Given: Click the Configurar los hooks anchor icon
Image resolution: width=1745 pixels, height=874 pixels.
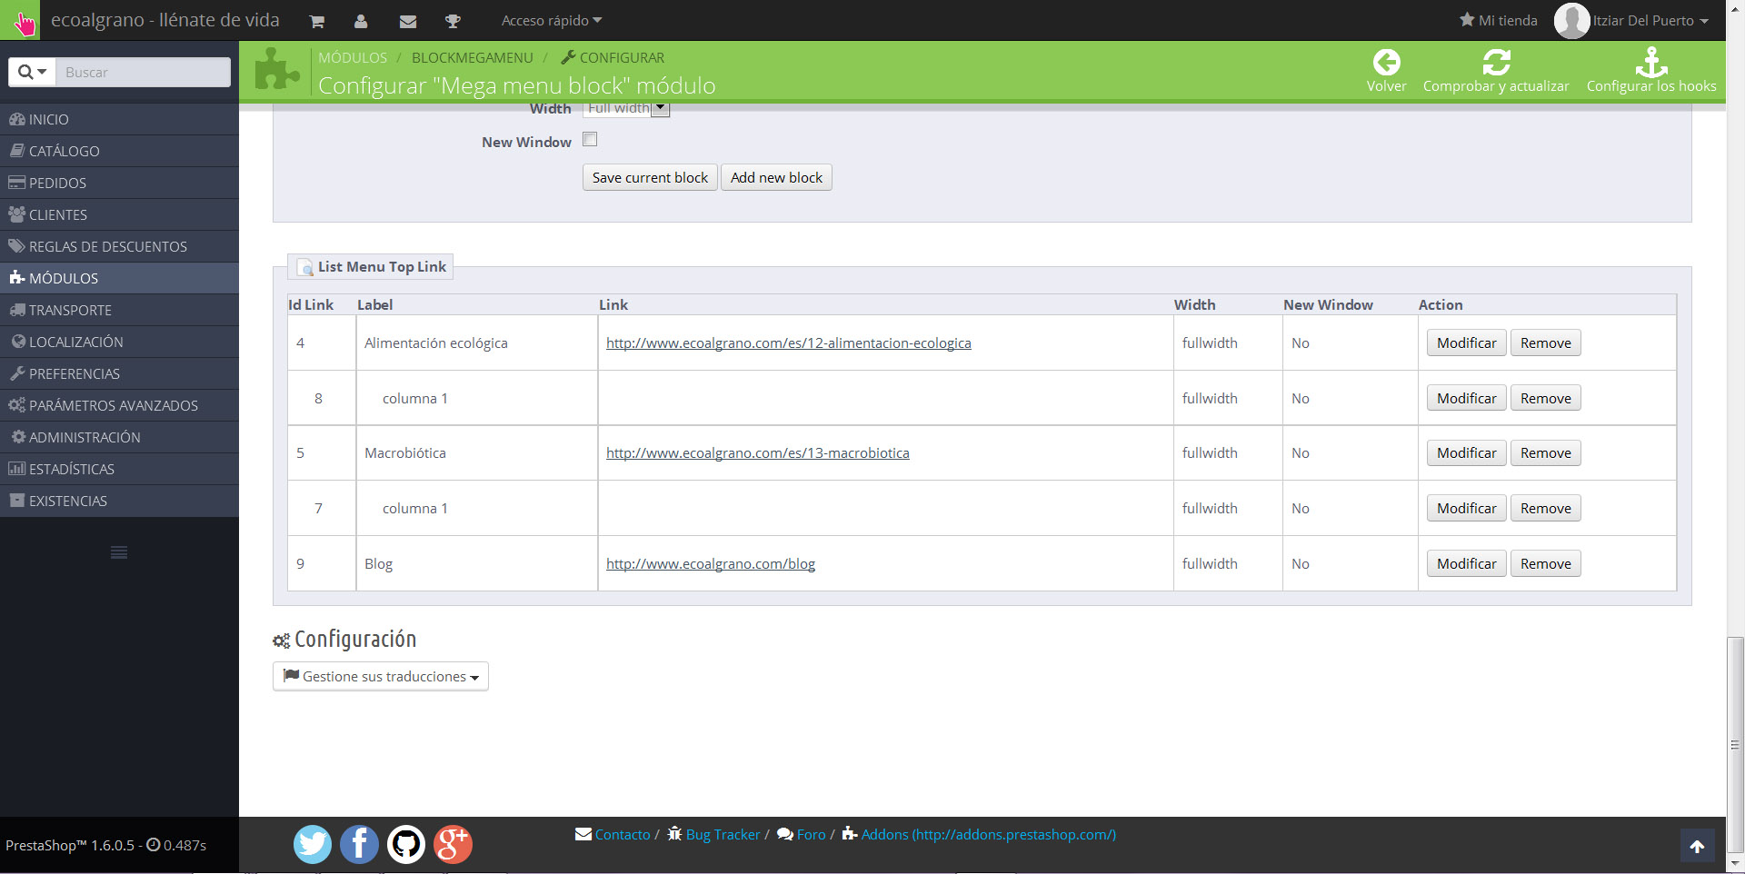Looking at the screenshot, I should [x=1651, y=63].
